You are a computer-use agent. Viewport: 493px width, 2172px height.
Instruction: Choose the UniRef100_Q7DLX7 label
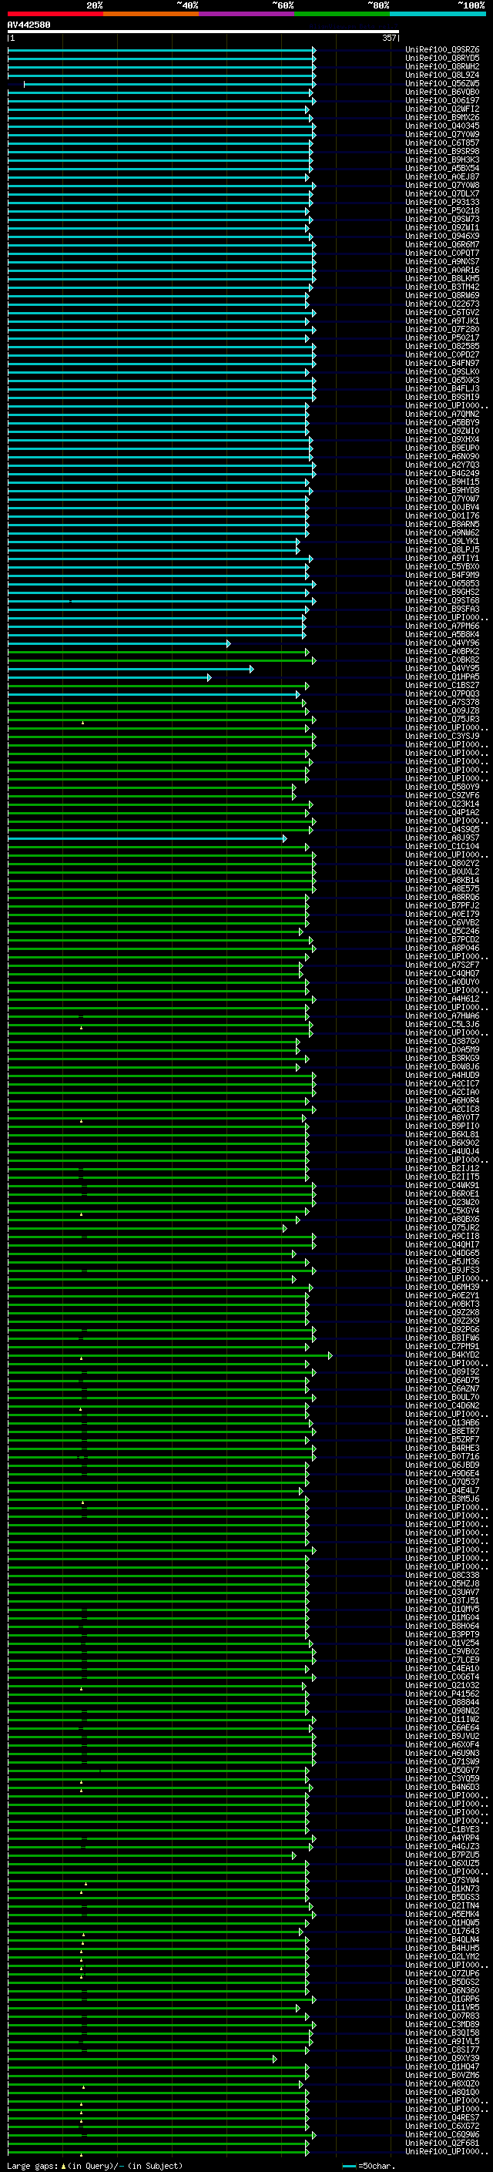(x=442, y=194)
